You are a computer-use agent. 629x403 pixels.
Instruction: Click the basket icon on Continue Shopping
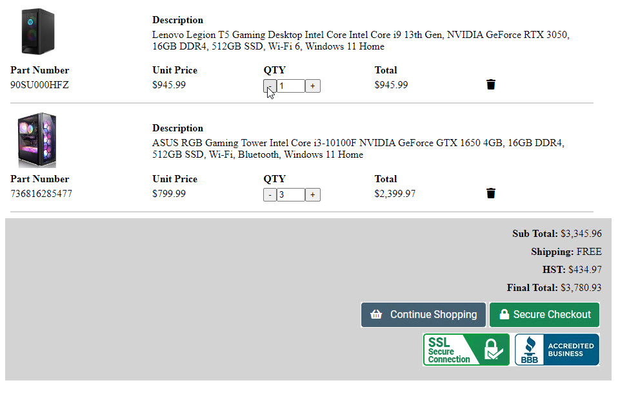pos(377,315)
